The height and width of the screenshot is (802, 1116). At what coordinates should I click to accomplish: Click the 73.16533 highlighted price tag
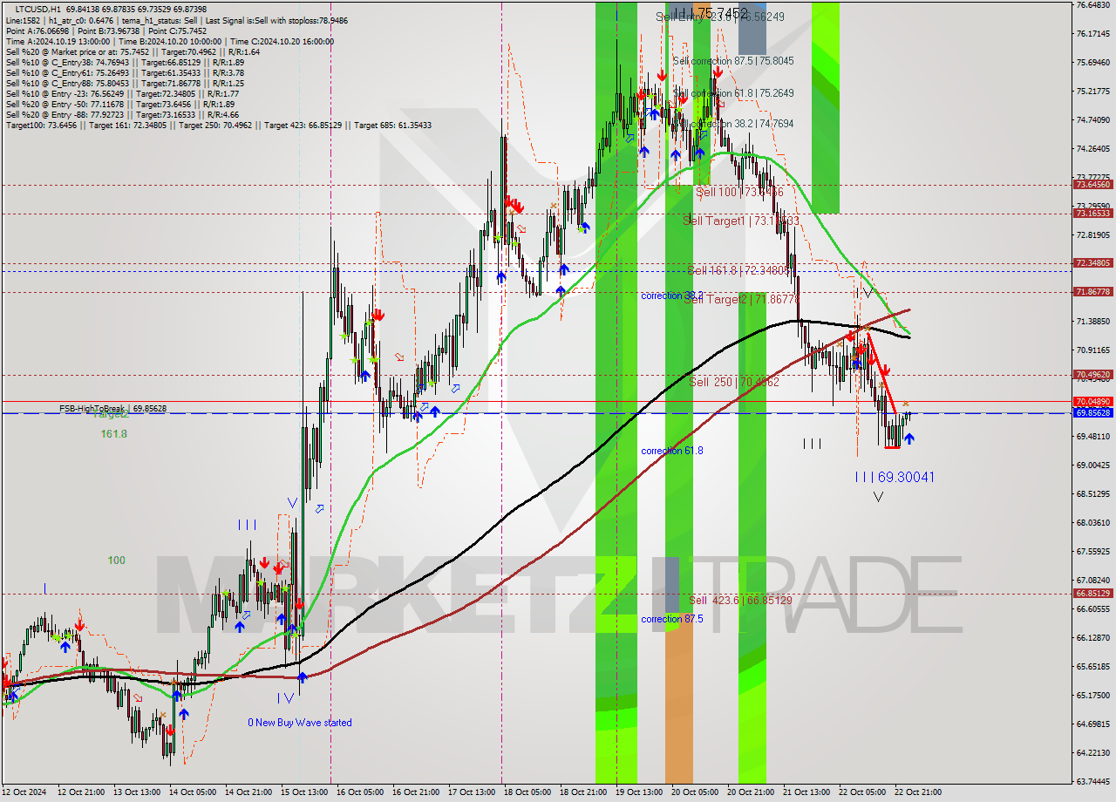(x=1092, y=214)
